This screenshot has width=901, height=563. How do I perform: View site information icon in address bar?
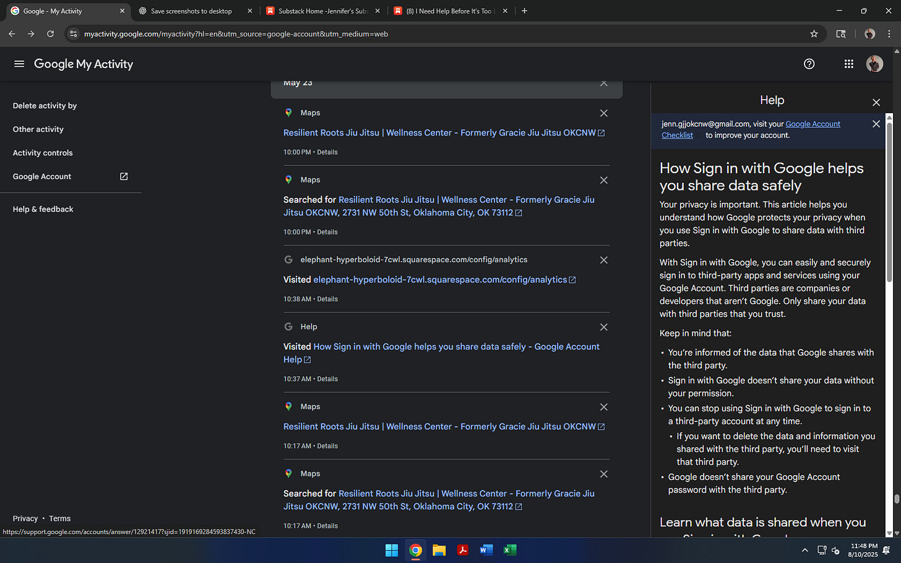[x=73, y=34]
